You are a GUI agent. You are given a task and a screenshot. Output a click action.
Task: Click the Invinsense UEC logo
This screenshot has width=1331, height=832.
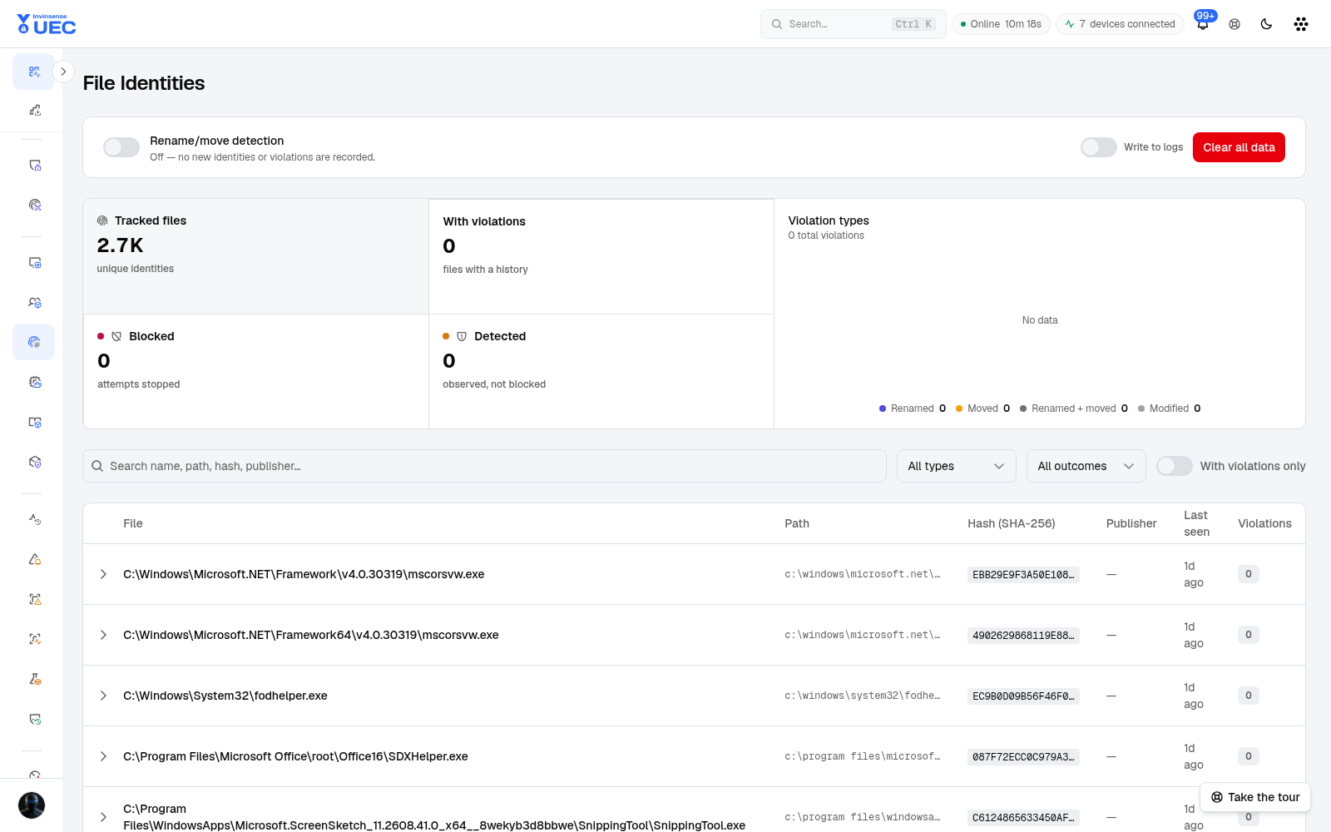(47, 24)
